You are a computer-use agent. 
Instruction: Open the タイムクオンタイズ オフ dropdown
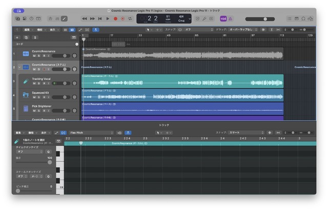click(x=30, y=152)
